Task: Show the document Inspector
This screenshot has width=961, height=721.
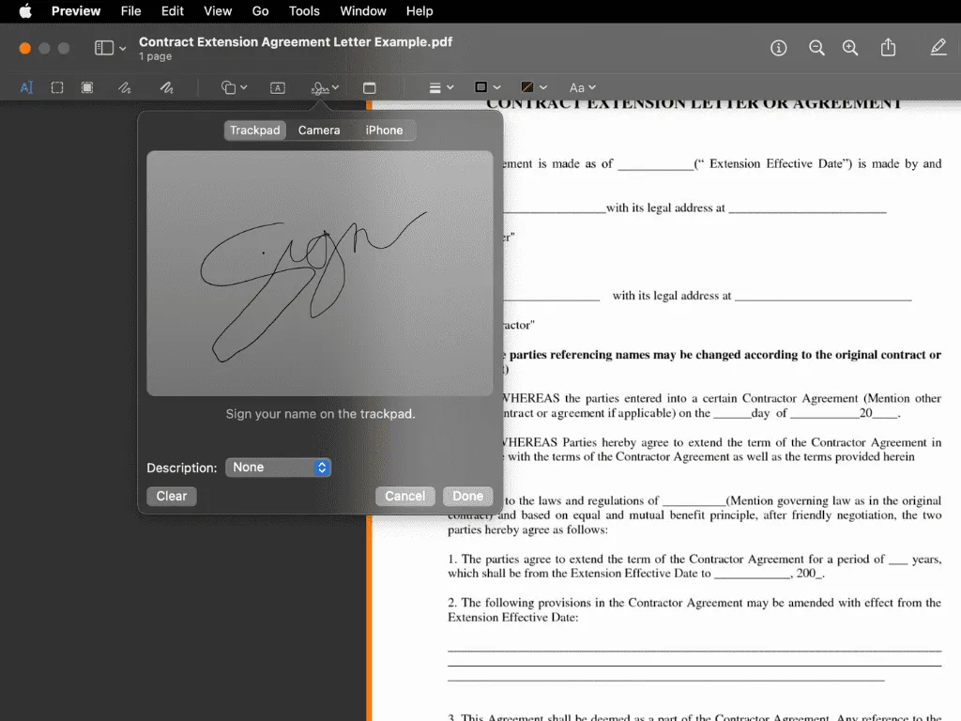Action: pos(778,47)
